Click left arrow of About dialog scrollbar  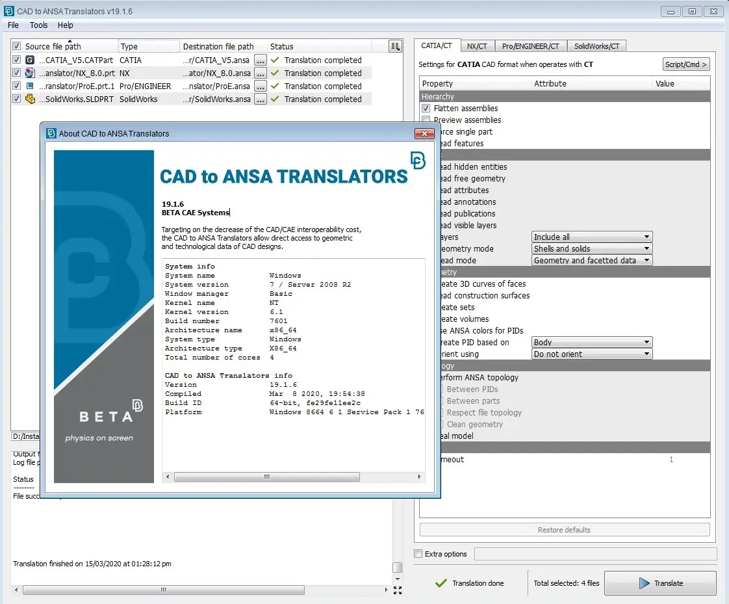coord(168,477)
